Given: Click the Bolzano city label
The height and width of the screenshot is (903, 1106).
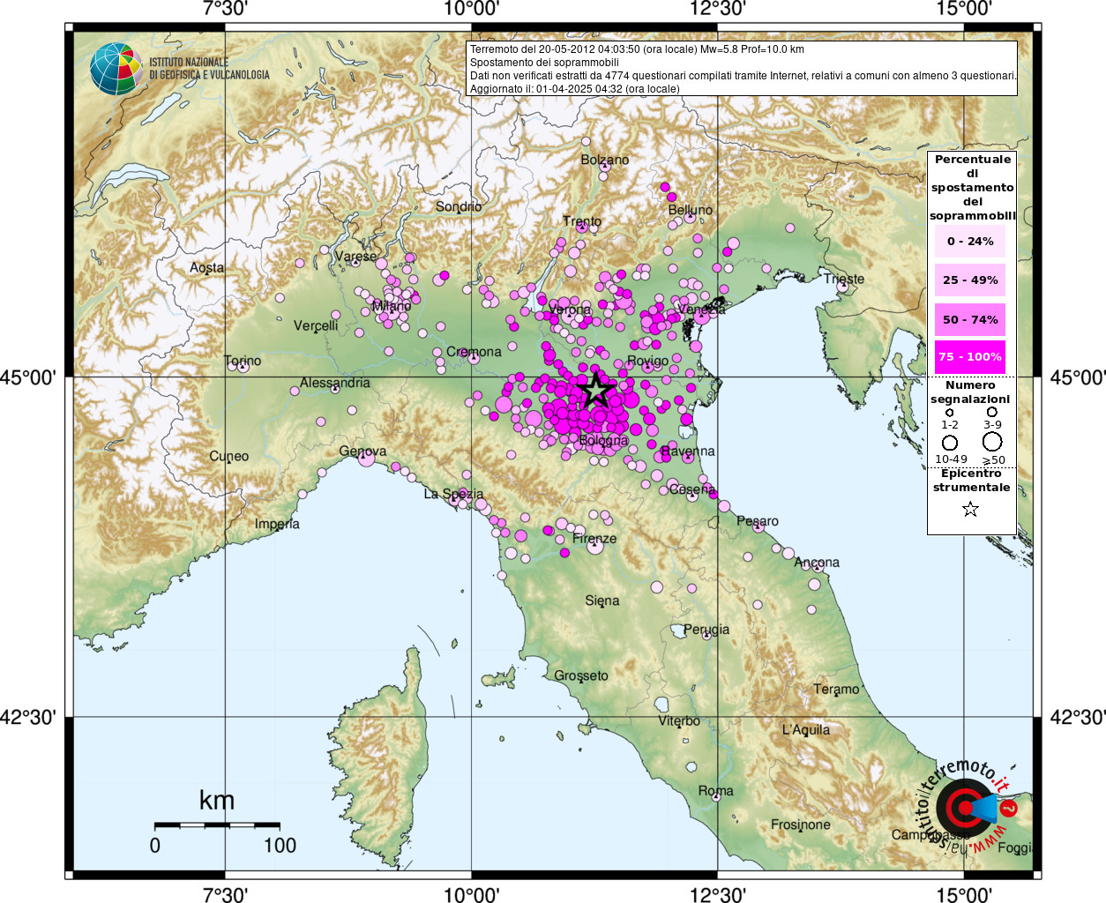Looking at the screenshot, I should (605, 160).
